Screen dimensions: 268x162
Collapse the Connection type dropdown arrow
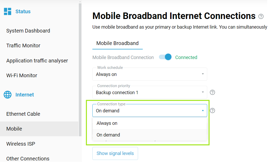coord(203,111)
